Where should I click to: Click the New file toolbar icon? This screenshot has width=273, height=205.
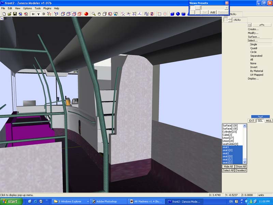[x=4, y=14]
